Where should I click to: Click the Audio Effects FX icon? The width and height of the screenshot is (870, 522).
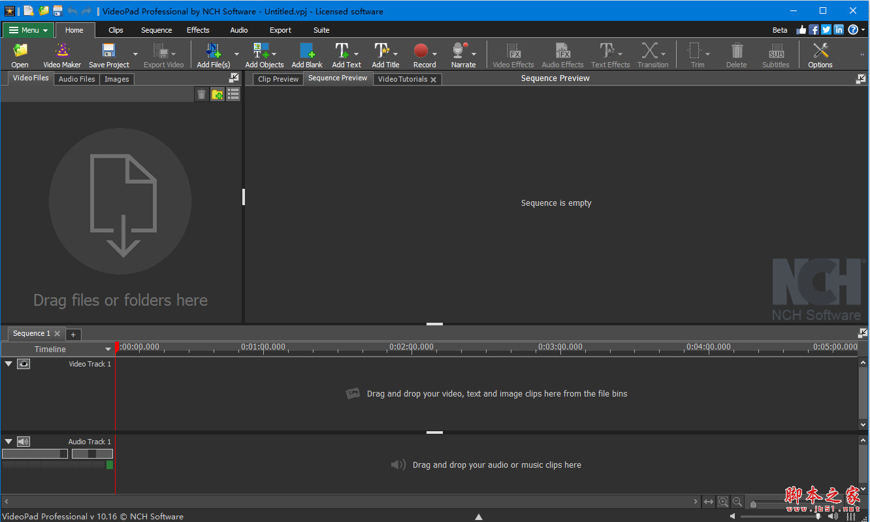click(563, 51)
